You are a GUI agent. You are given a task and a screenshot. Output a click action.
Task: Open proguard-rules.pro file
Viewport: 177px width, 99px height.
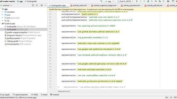pyautogui.click(x=24, y=35)
